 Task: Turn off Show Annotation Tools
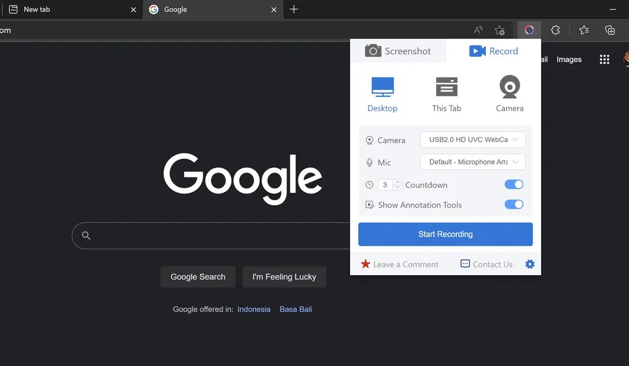[514, 204]
